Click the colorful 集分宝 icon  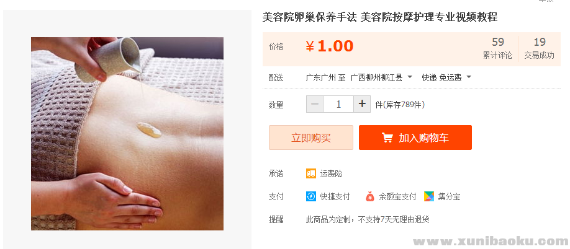pos(429,196)
